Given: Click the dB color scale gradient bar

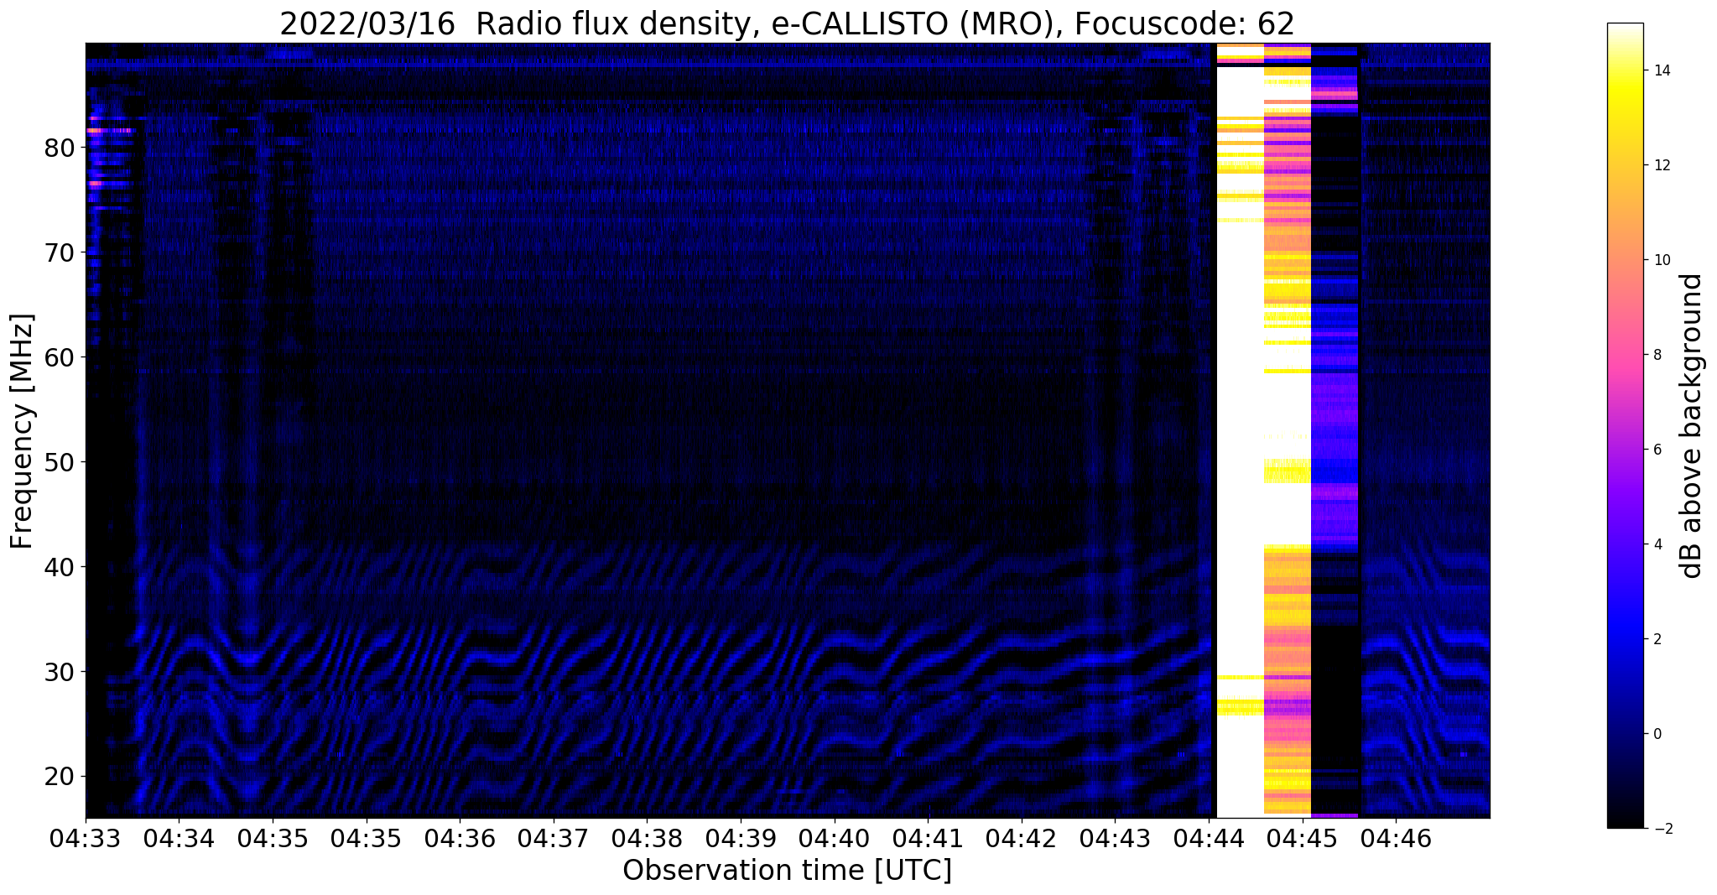Looking at the screenshot, I should (1625, 425).
